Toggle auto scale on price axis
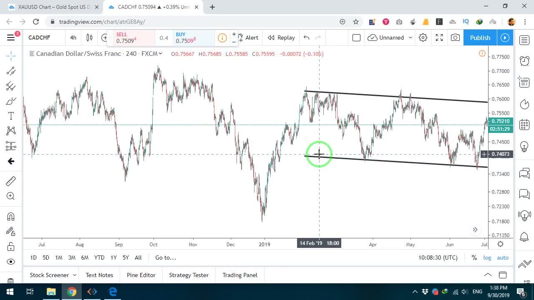Screen dimensions: 534x300 click(503, 257)
